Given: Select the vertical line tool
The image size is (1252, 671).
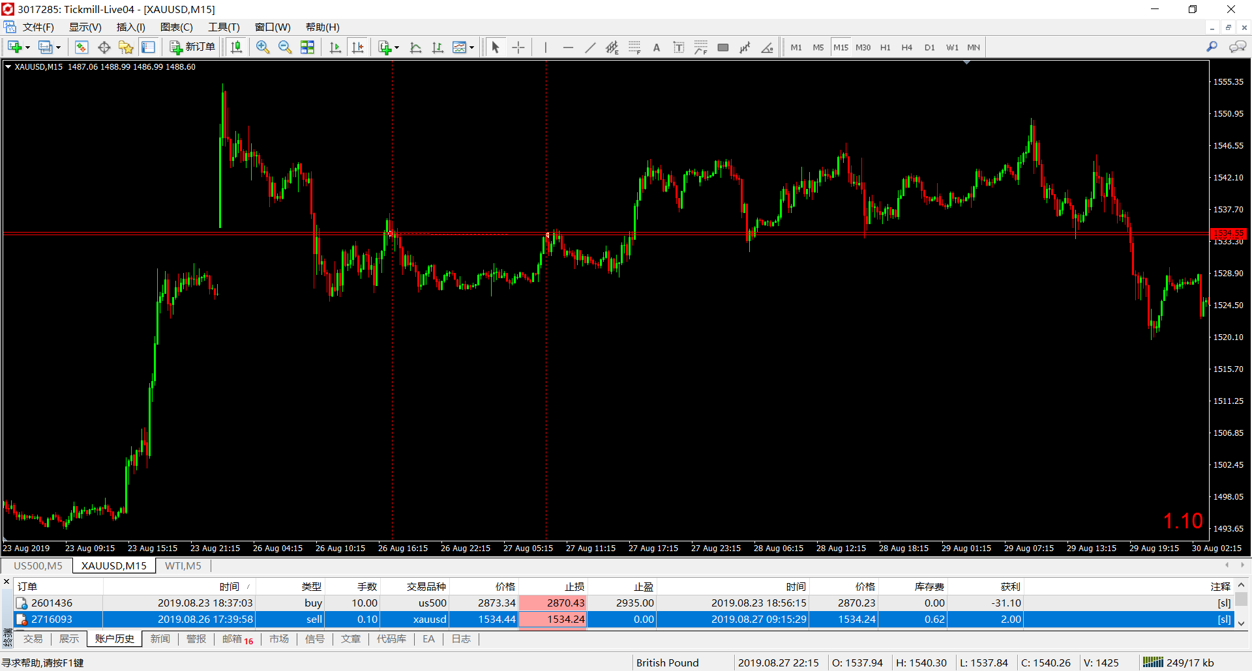Looking at the screenshot, I should click(x=546, y=47).
